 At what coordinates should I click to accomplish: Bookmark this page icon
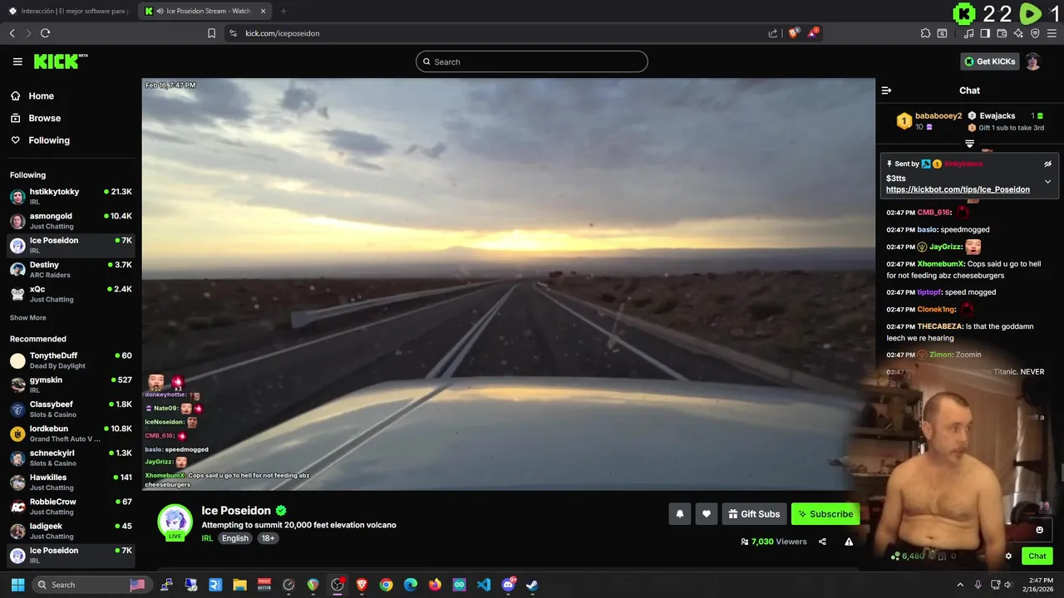pyautogui.click(x=211, y=33)
